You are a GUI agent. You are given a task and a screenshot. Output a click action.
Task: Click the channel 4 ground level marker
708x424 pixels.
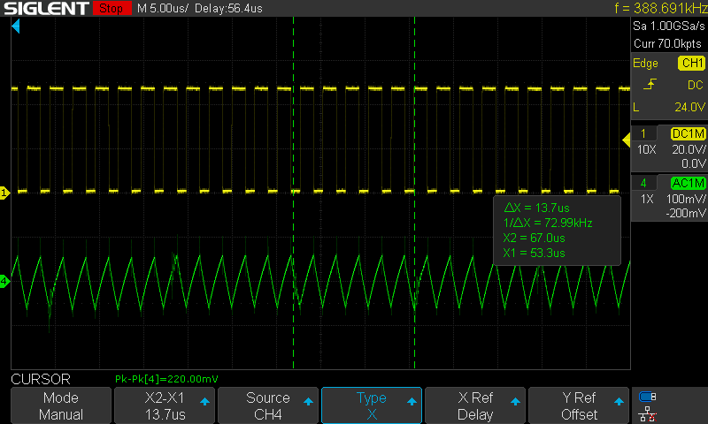tap(4, 282)
